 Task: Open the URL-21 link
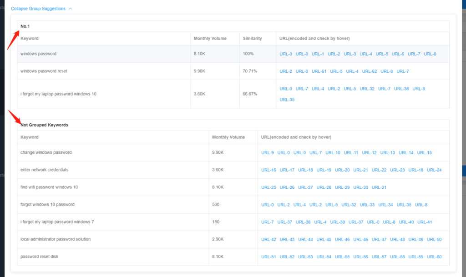pos(360,170)
